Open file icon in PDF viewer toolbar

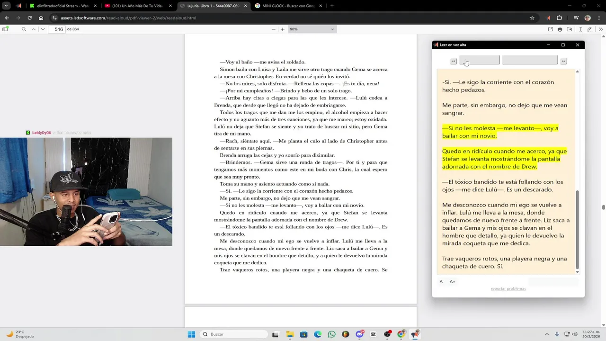[550, 29]
